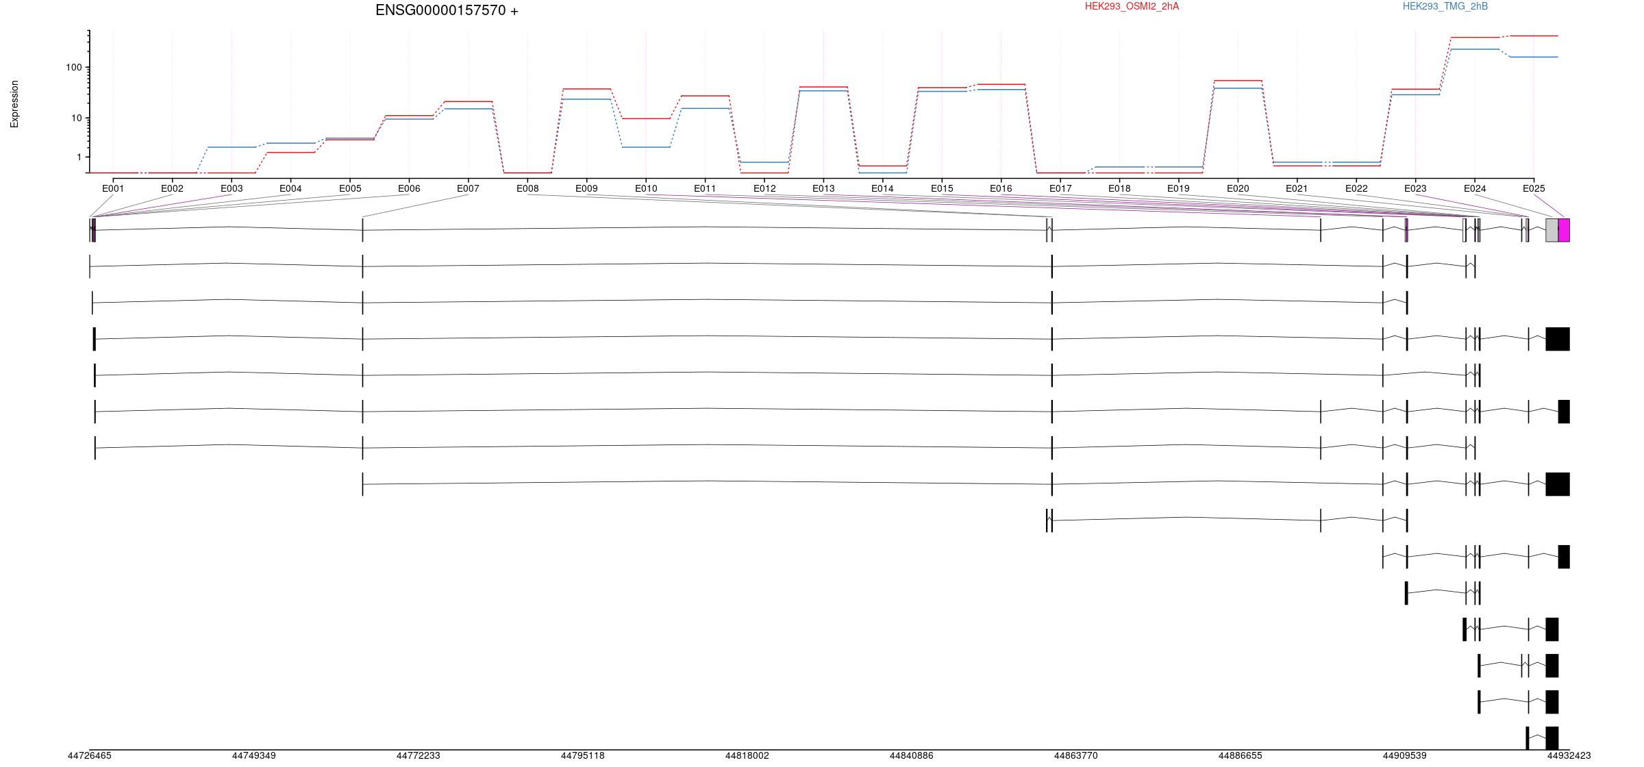Click genomic coordinate 44749349
This screenshot has width=1644, height=767.
(x=253, y=756)
